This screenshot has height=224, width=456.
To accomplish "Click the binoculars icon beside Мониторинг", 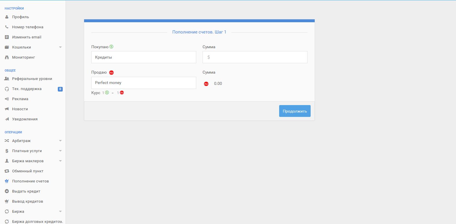I will coord(7,57).
